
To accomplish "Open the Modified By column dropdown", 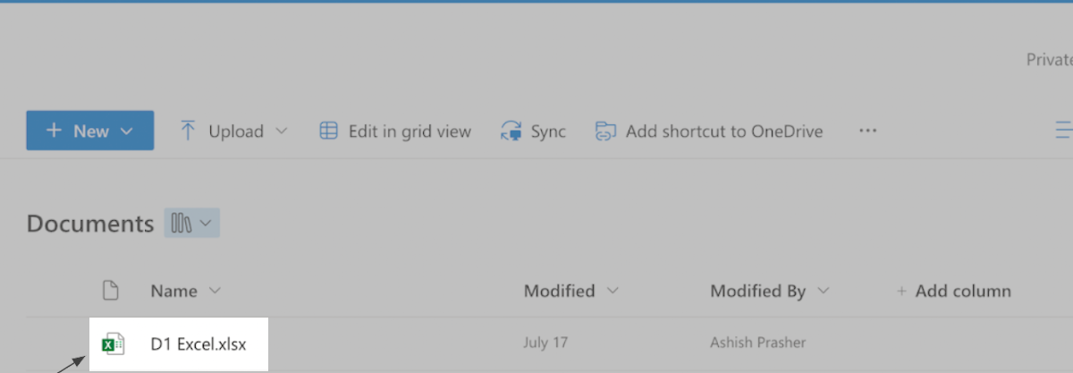I will click(824, 291).
